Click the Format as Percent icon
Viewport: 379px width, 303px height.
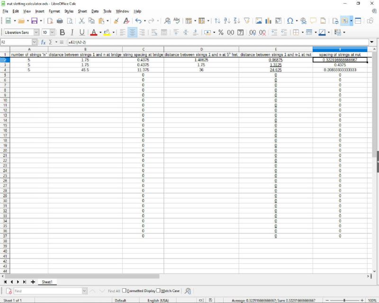(221, 33)
